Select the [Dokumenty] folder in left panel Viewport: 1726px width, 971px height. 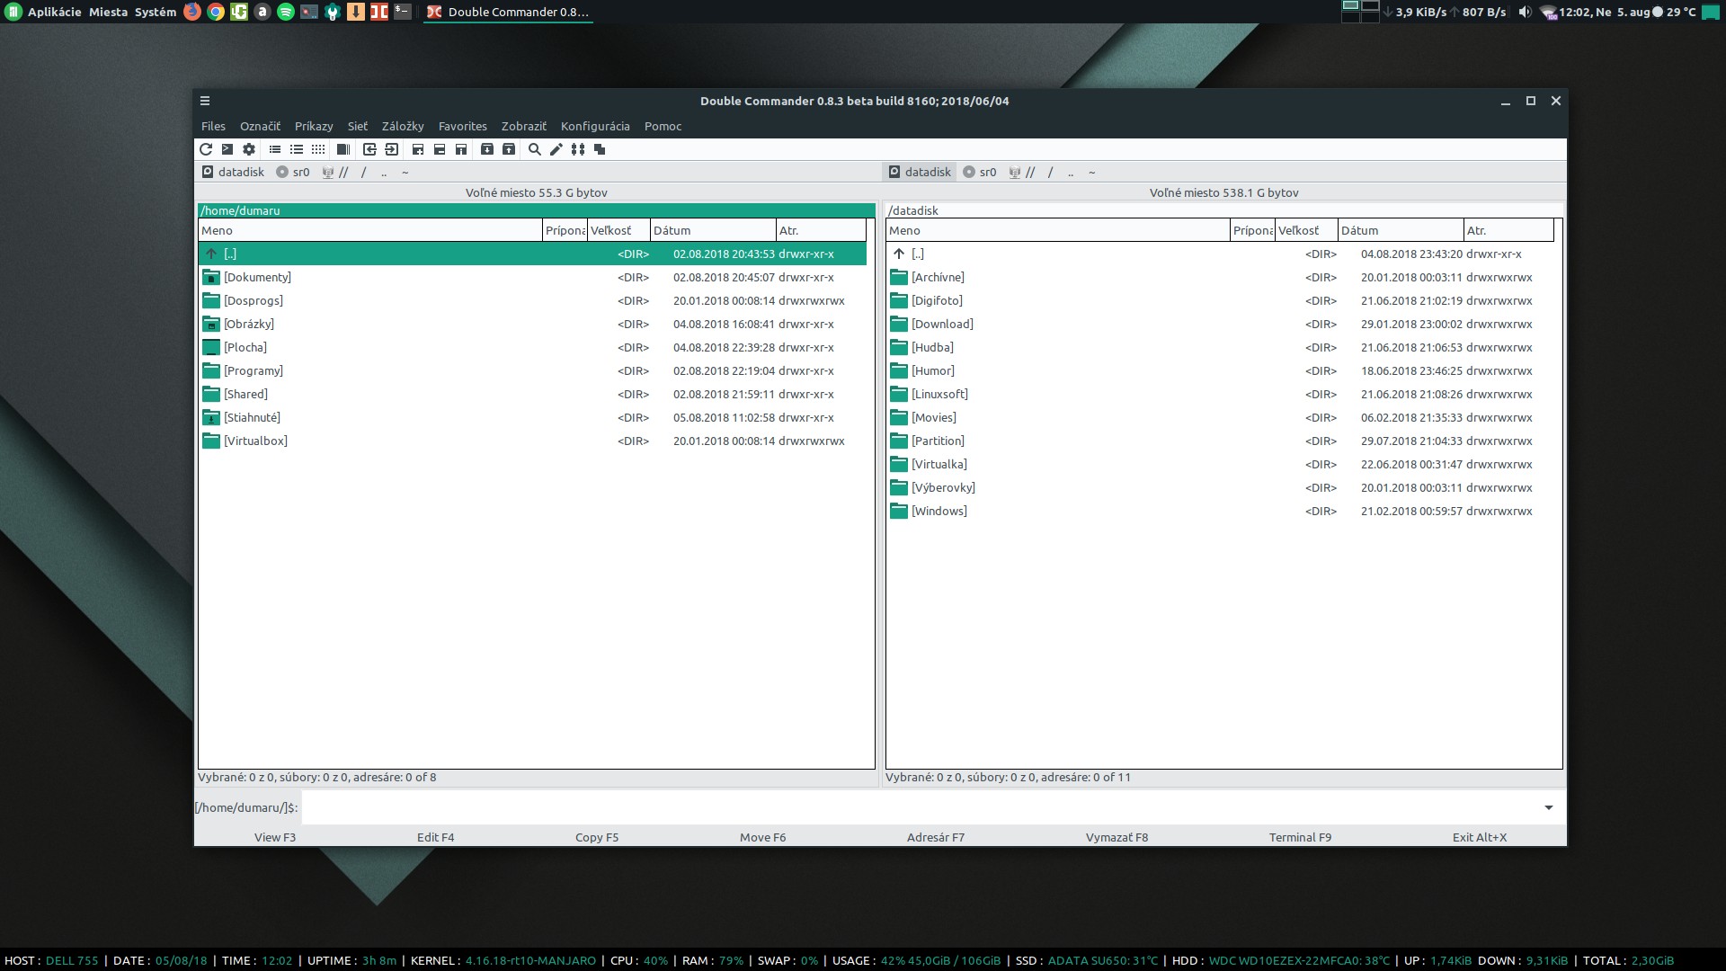click(x=532, y=277)
